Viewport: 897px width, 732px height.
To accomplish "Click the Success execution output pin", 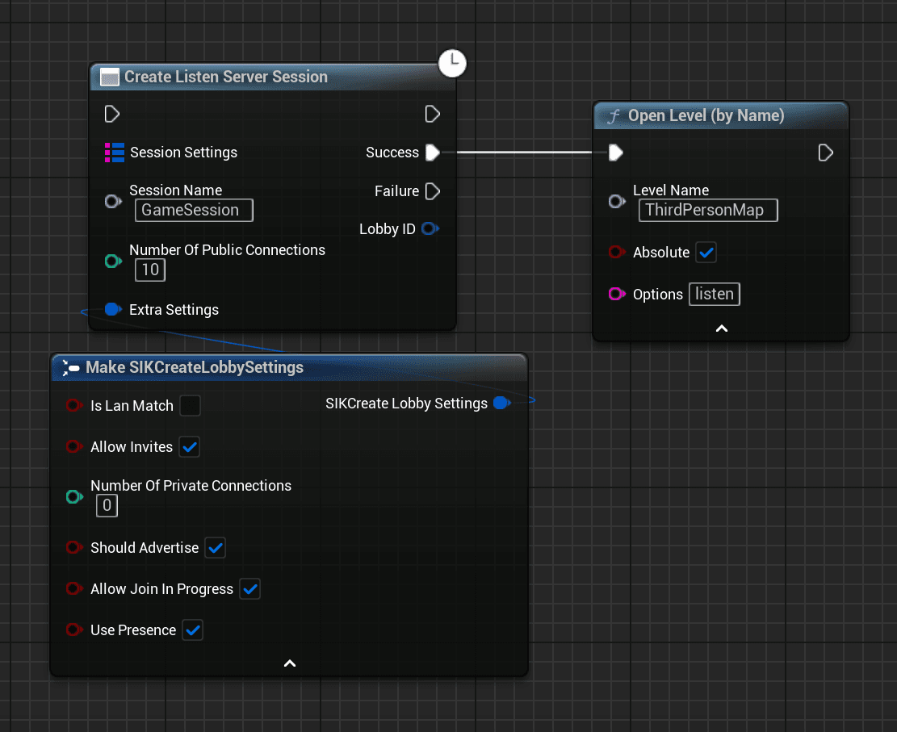I will point(433,153).
